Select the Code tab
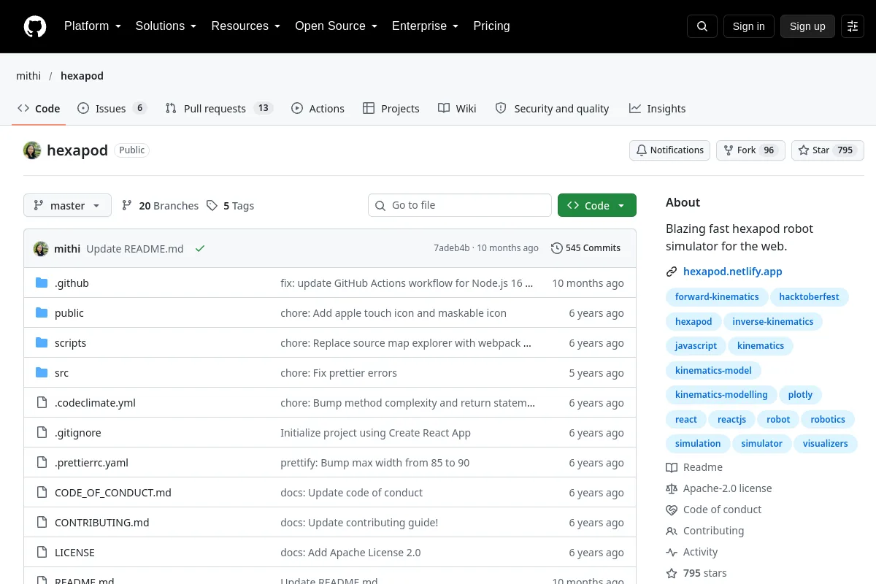Screen dimensions: 876x584 pos(39,109)
